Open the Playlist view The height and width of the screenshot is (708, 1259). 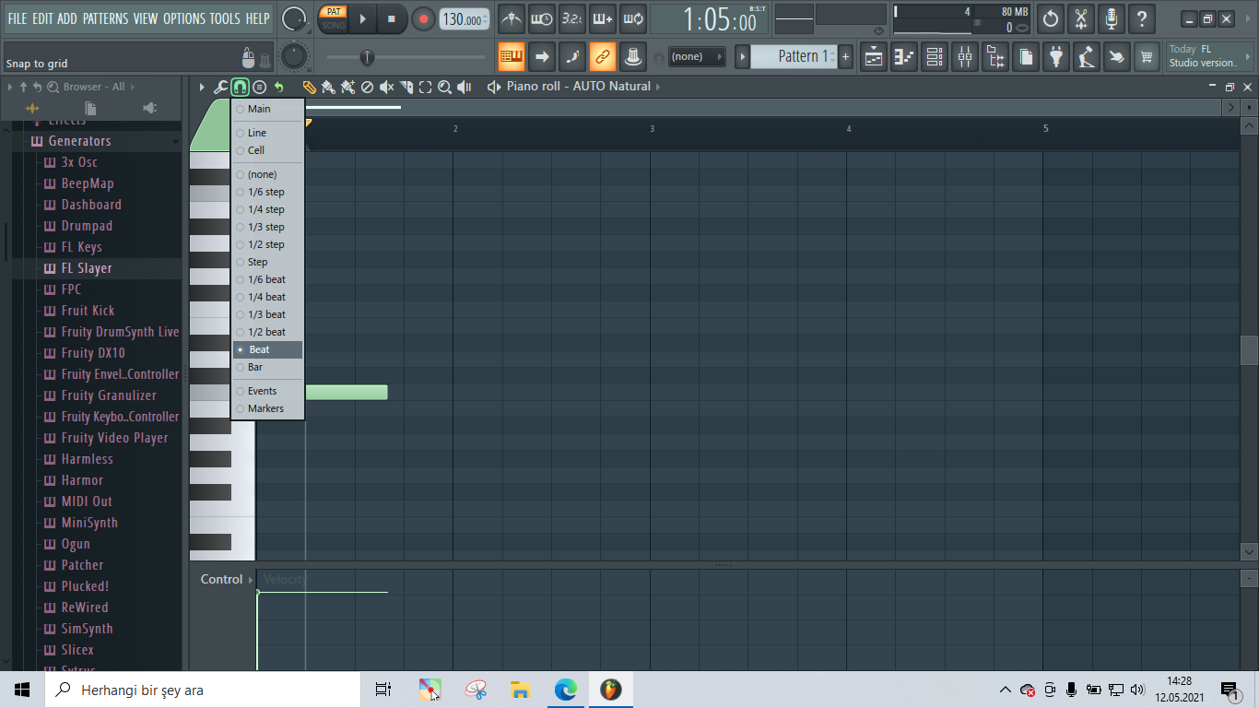874,56
